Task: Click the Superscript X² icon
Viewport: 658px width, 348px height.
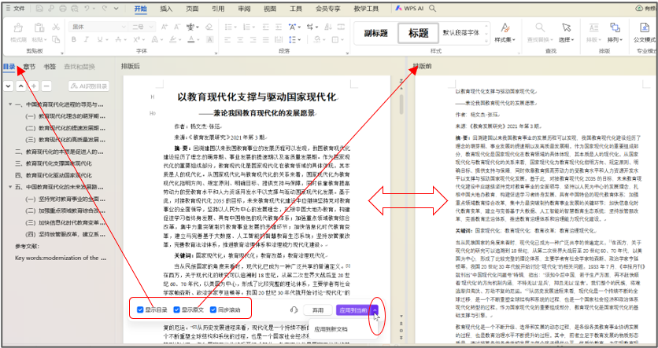Action: pos(136,39)
